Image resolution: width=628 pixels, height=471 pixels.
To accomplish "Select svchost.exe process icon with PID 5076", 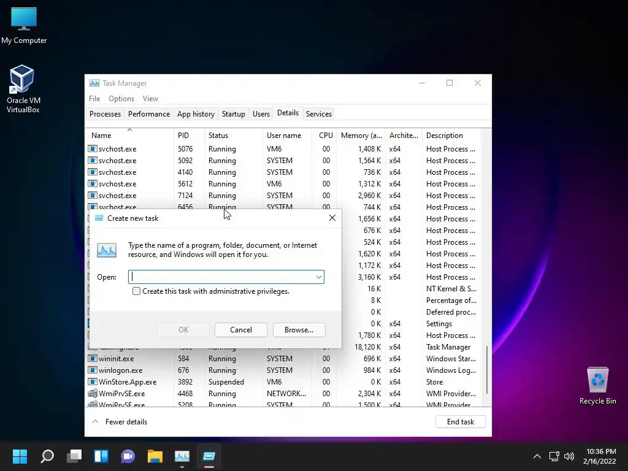I will tap(93, 148).
